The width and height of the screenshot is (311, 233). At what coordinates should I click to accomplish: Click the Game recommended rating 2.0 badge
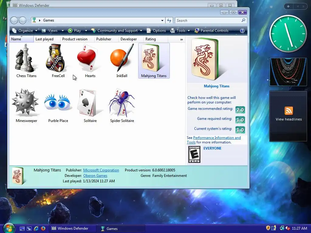240,110
